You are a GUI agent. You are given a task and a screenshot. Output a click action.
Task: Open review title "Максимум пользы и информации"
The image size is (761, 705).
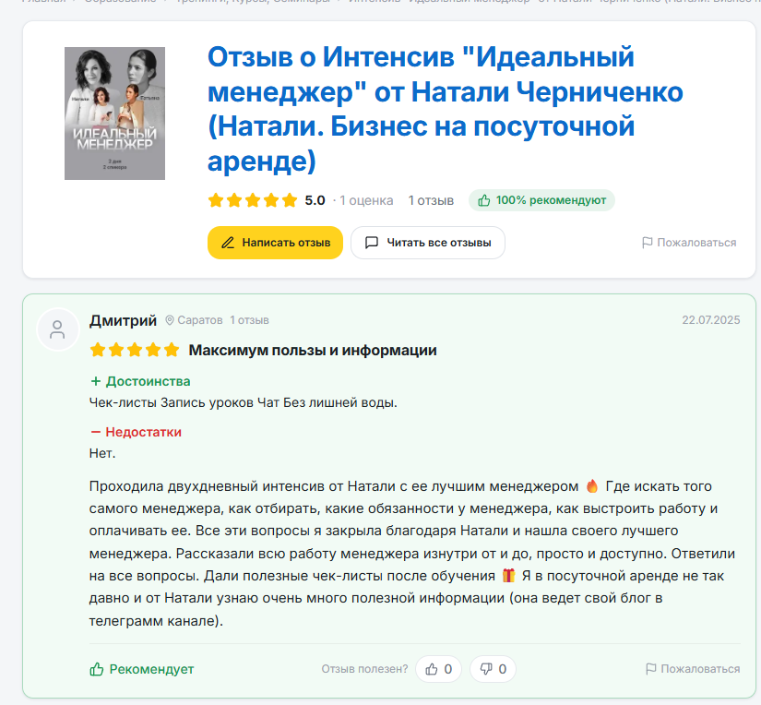click(313, 350)
